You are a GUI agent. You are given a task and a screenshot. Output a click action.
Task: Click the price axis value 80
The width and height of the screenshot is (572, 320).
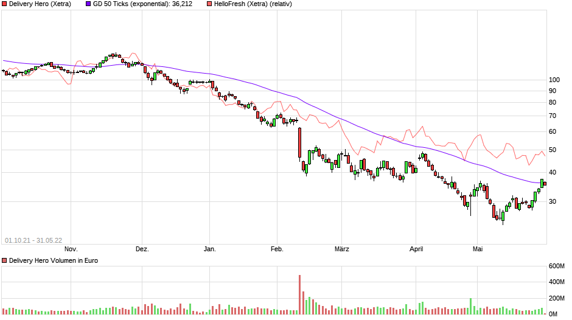(x=553, y=103)
